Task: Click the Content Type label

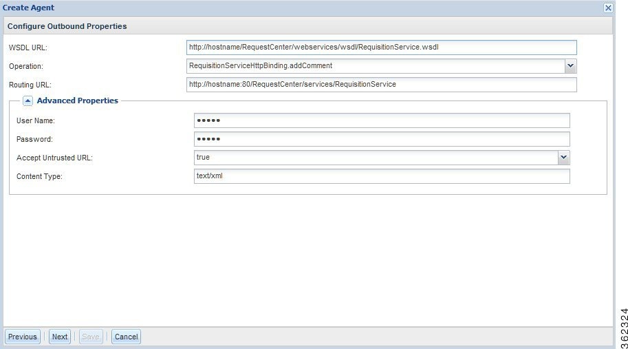Action: tap(39, 176)
